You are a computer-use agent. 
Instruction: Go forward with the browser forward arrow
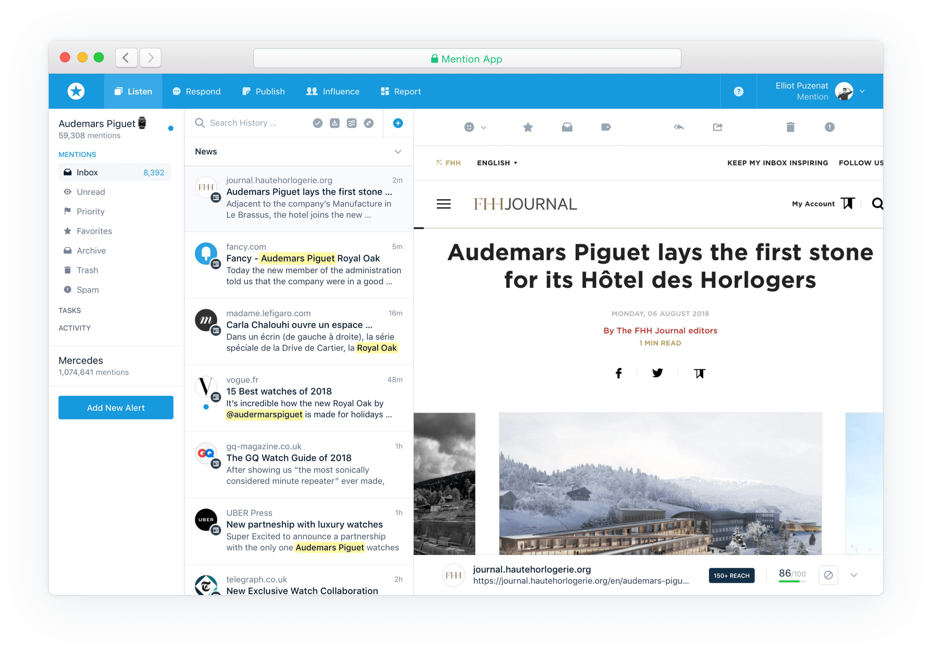(x=150, y=58)
